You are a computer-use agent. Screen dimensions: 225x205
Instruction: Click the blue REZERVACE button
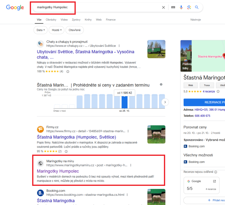(204, 102)
